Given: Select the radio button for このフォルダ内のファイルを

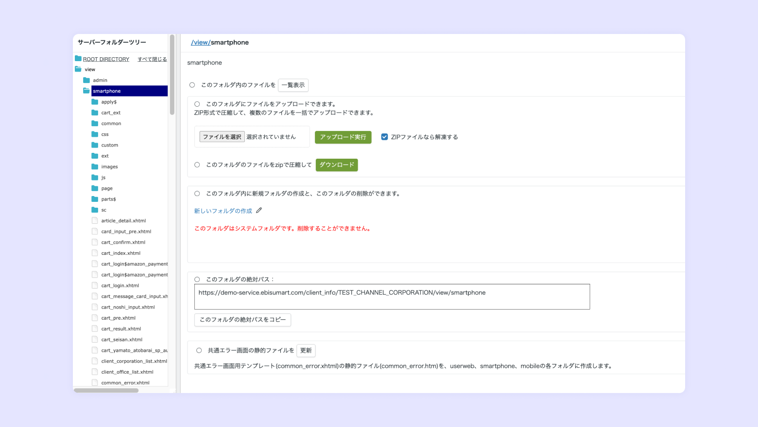Looking at the screenshot, I should (192, 85).
